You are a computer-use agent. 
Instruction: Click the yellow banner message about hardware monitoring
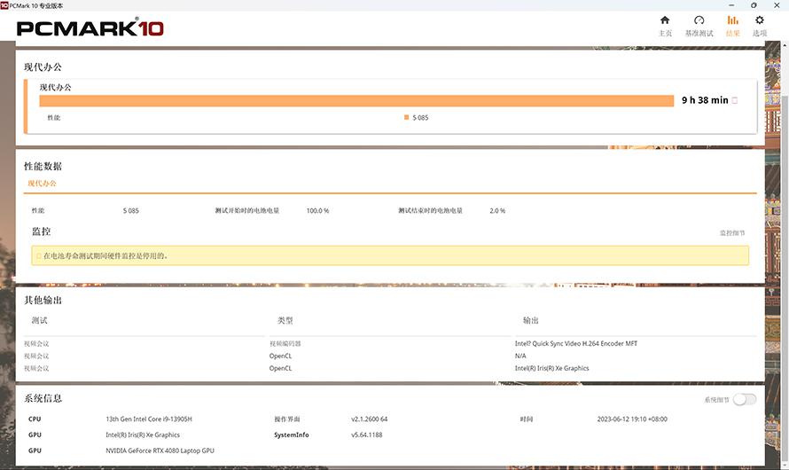click(105, 255)
